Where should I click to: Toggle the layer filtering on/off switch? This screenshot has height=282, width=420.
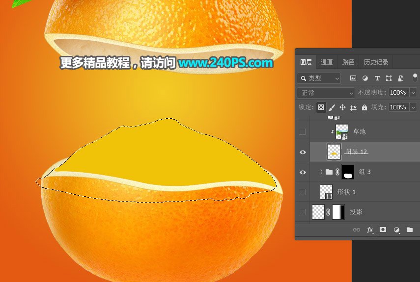point(415,78)
